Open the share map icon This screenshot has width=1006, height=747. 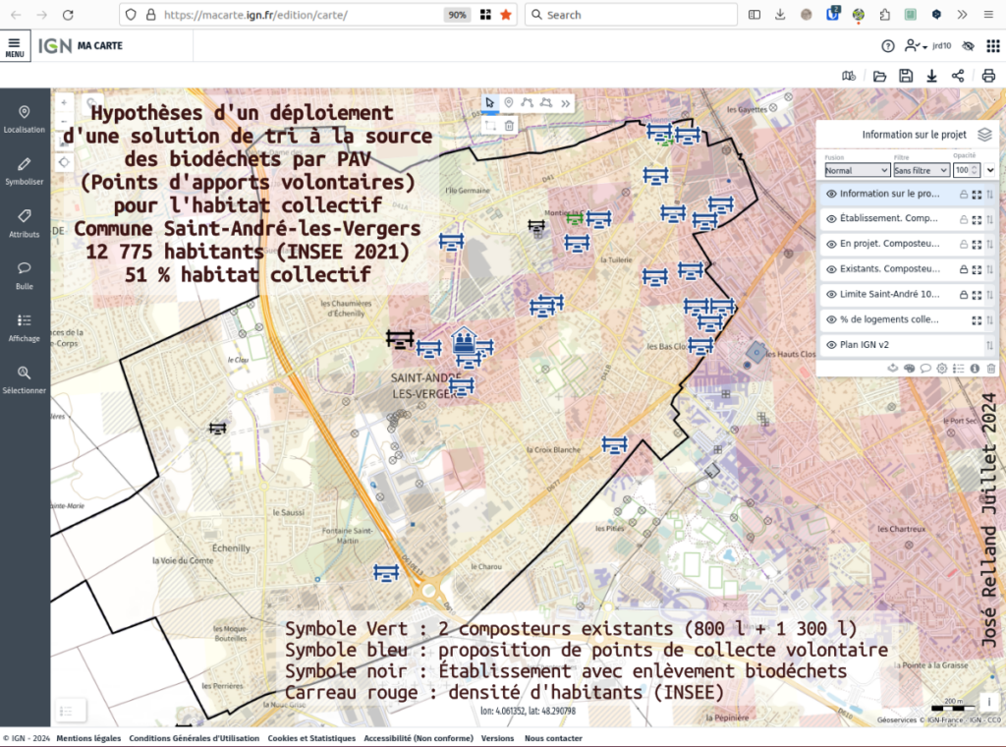958,76
